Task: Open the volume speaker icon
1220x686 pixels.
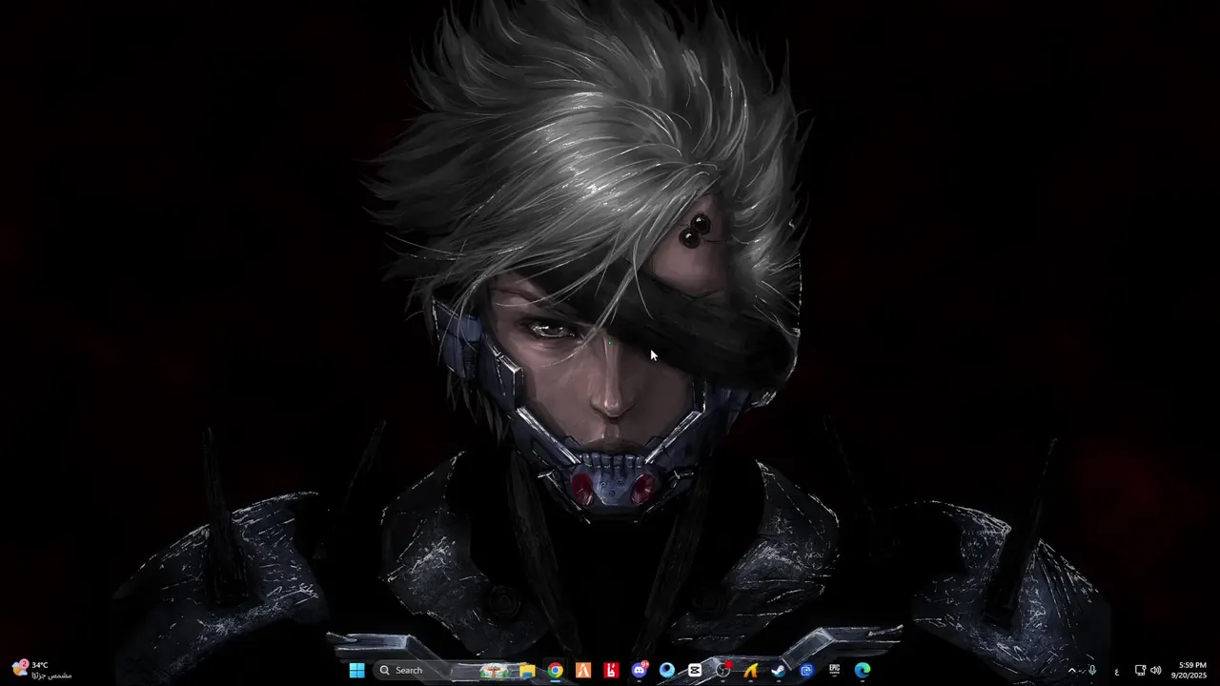Action: tap(1156, 670)
